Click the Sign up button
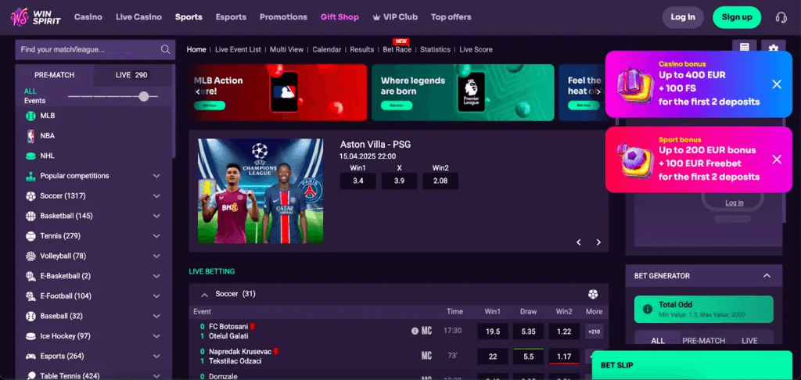The width and height of the screenshot is (801, 380). [737, 17]
